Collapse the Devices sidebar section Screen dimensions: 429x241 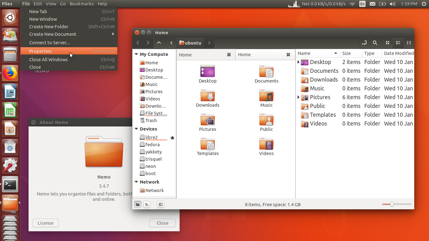click(x=136, y=129)
